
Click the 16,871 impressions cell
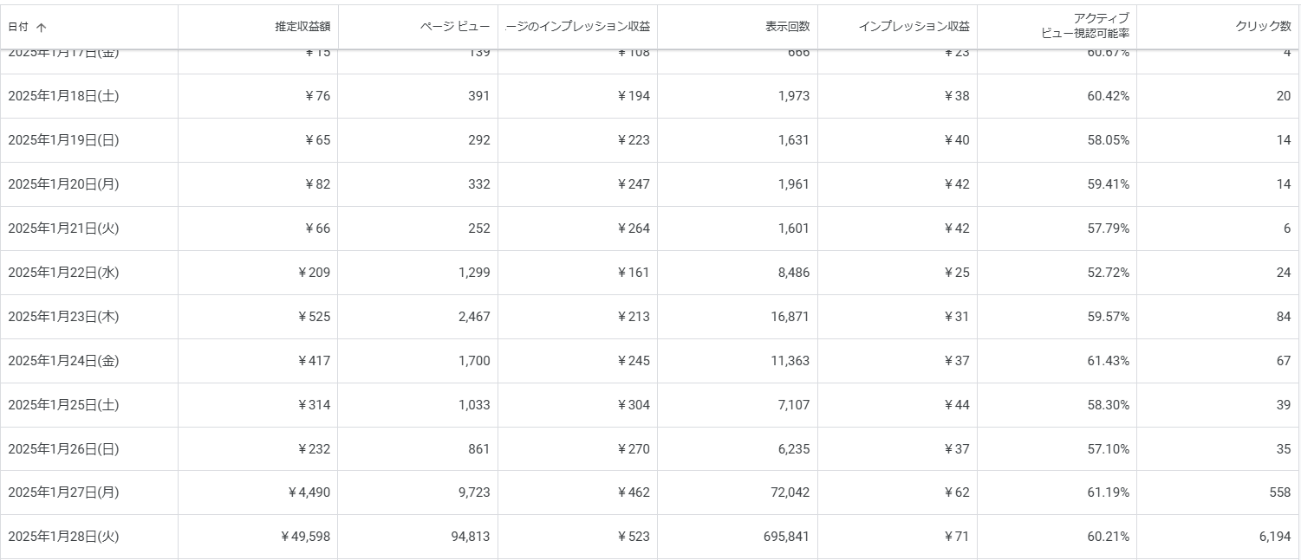point(788,317)
